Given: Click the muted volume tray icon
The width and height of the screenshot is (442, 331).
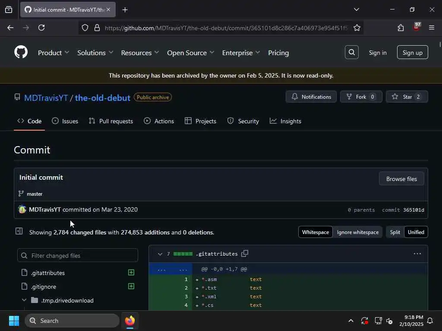Looking at the screenshot, I should point(390,321).
